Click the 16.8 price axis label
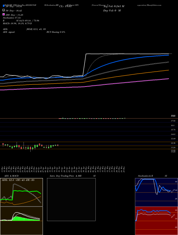Image resolution: width=178 pixels, height=235 pixels. click(x=173, y=125)
